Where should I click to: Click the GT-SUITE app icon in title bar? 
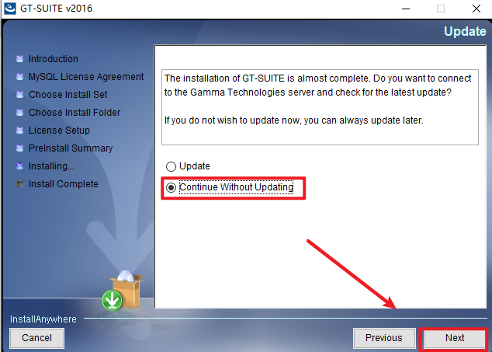pos(10,9)
